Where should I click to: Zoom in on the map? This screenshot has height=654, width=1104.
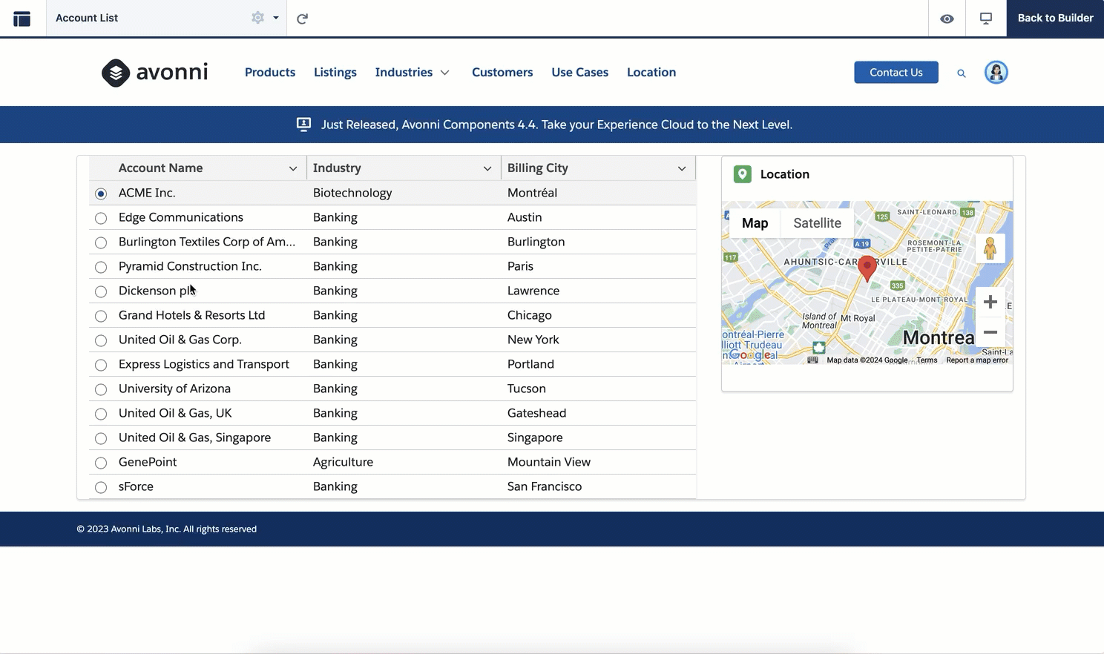click(x=990, y=303)
